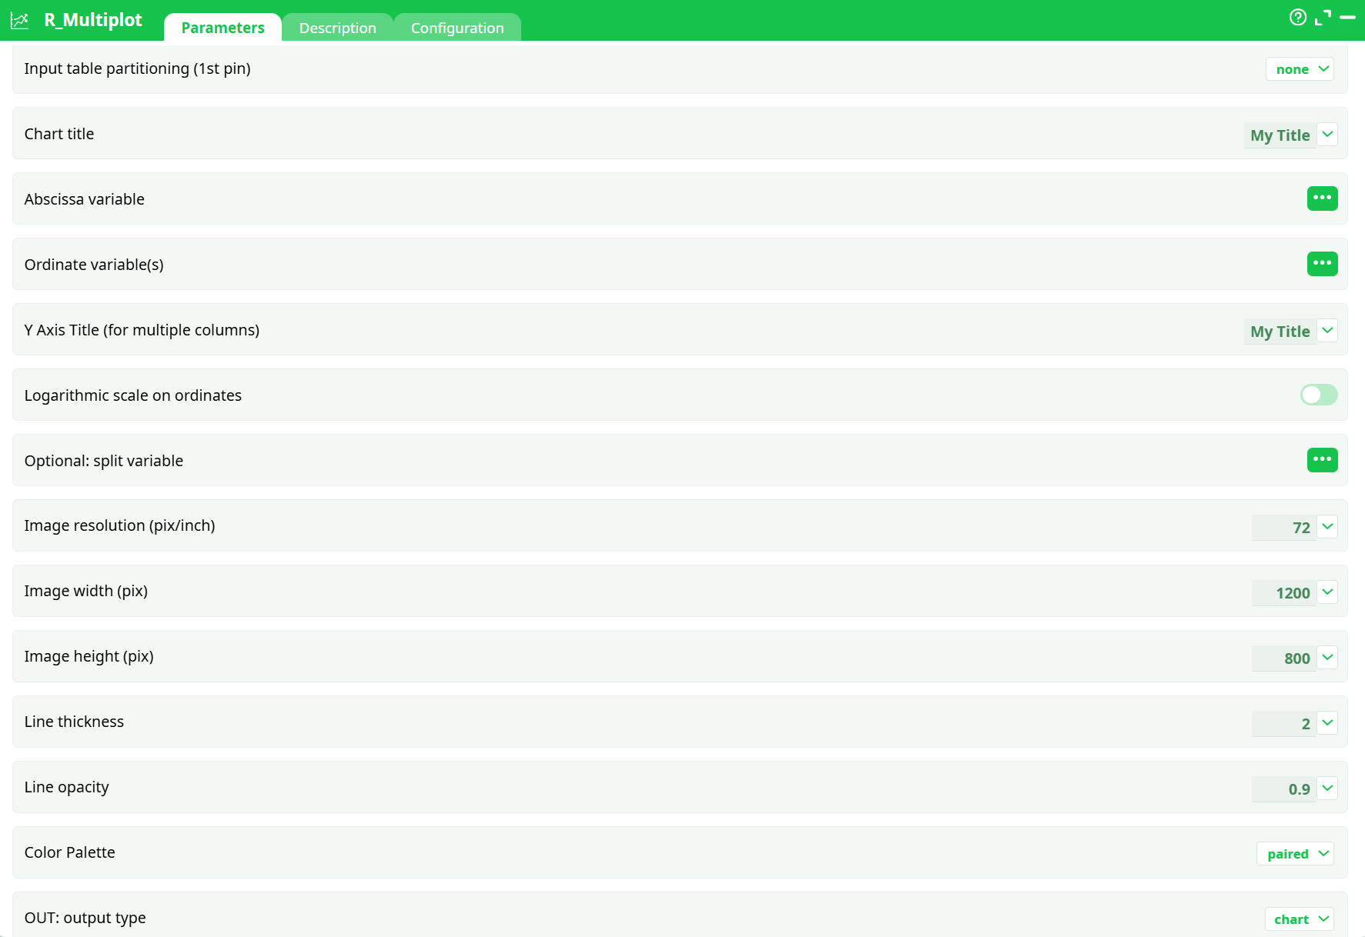Click the expand fullscreen icon

click(x=1323, y=18)
